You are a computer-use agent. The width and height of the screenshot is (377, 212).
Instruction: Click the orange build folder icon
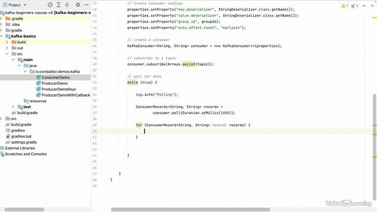14,42
